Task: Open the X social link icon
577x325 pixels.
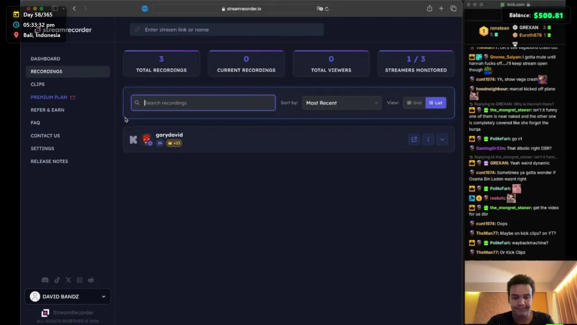Action: [68, 280]
